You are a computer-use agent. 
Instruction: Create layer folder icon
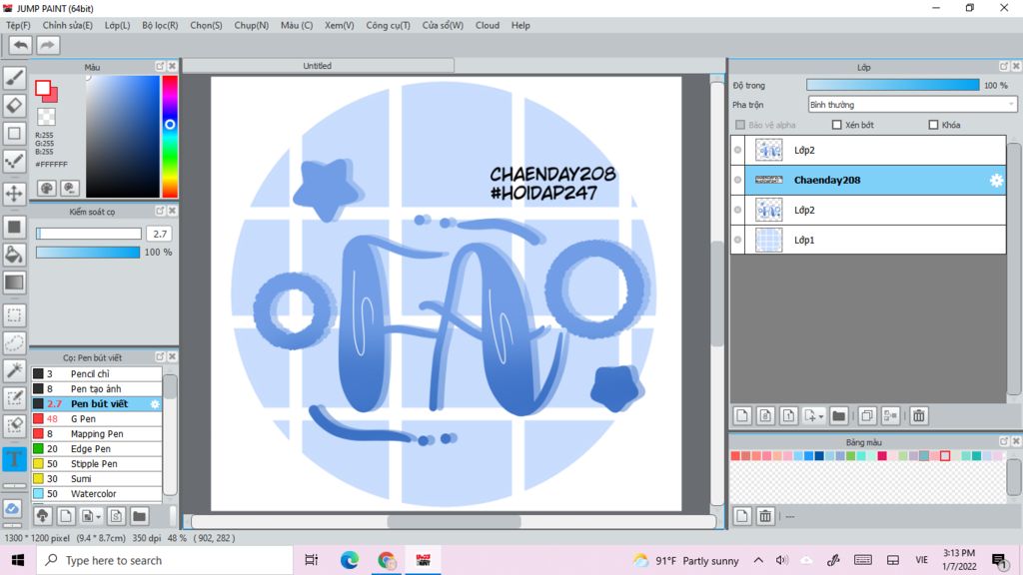click(x=839, y=416)
